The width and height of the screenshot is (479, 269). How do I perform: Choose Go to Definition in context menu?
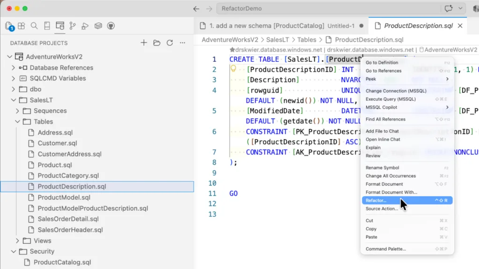click(407, 63)
